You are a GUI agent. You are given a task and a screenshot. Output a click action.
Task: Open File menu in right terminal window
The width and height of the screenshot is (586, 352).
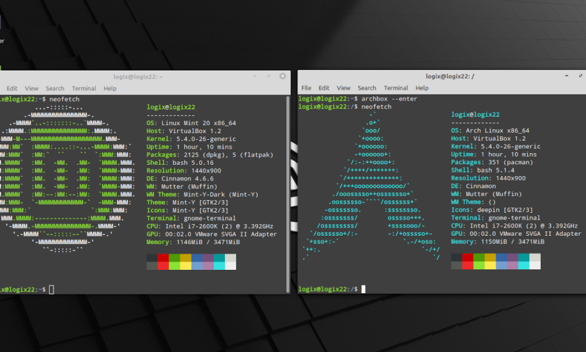tap(306, 88)
